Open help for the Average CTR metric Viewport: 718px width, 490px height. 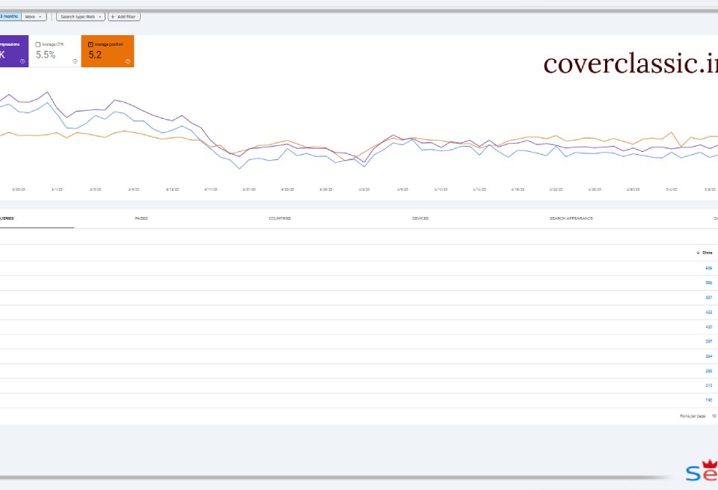(75, 61)
